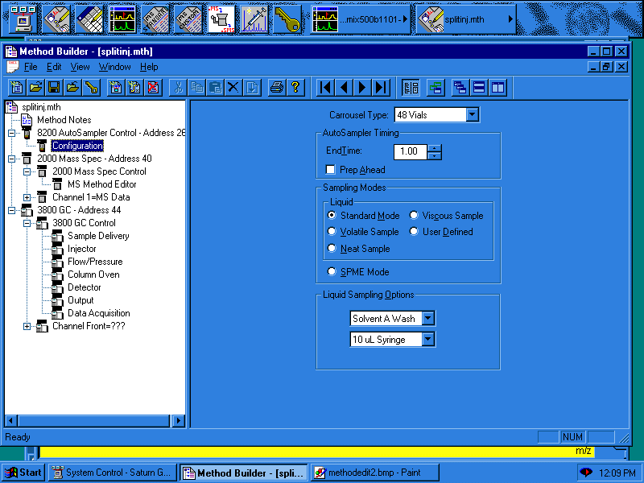This screenshot has width=644, height=483.
Task: Collapse 8200 AutoSampler Control tree node
Action: (x=11, y=133)
